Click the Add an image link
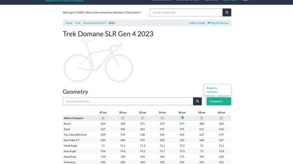Image resolution: width=293 pixels, height=164 pixels. click(x=197, y=23)
